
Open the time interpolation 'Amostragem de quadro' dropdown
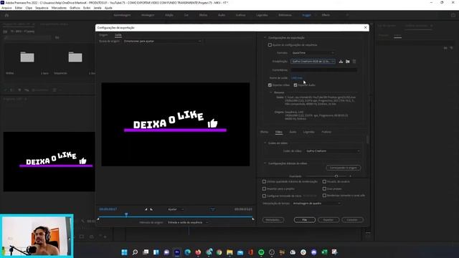pos(316,204)
